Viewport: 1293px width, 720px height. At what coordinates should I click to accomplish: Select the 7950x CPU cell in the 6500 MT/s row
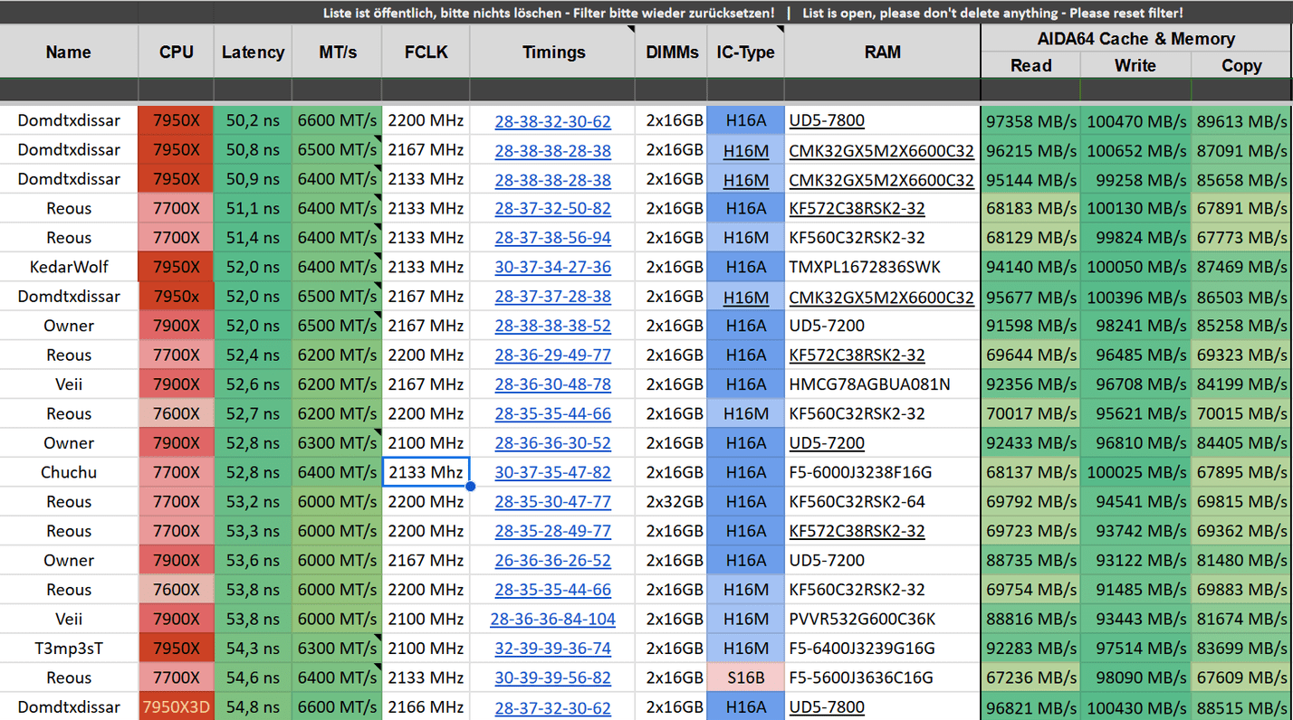click(176, 297)
